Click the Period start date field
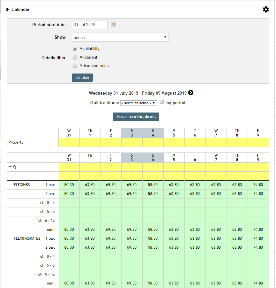The width and height of the screenshot is (276, 288). click(x=89, y=24)
